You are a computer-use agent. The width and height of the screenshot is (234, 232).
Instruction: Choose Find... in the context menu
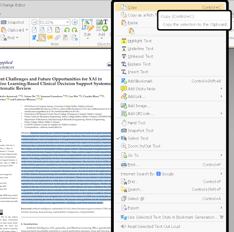pyautogui.click(x=170, y=181)
